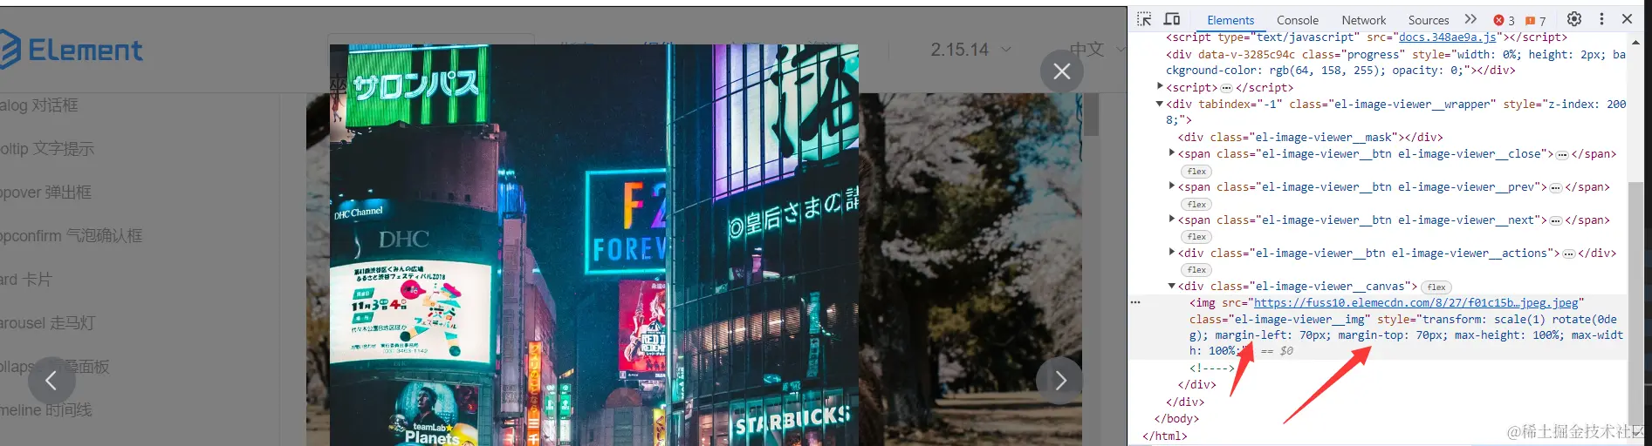Expand the el-image-viewer__actions div
This screenshot has width=1652, height=446.
1172,253
